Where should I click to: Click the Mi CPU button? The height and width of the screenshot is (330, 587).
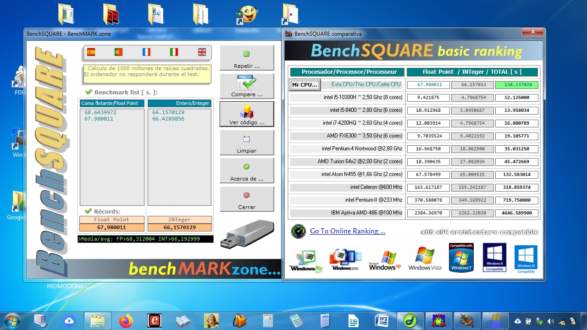(x=304, y=85)
